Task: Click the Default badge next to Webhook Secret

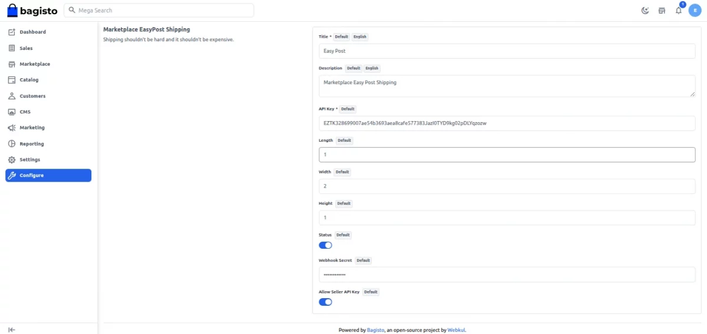Action: coord(363,260)
